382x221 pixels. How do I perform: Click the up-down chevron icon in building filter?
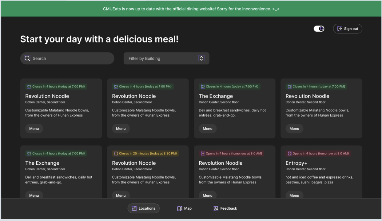tap(201, 58)
